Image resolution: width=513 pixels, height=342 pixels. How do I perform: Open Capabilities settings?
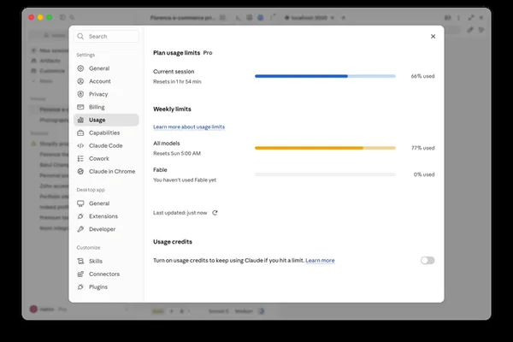(106, 133)
